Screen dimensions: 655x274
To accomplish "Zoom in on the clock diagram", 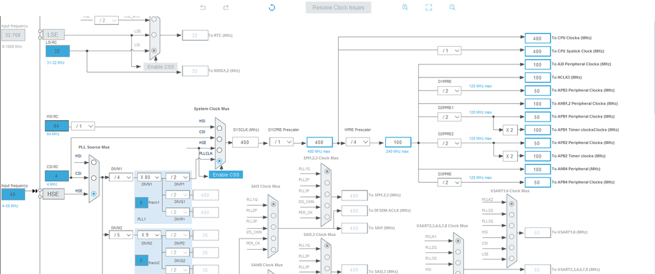I will (405, 7).
